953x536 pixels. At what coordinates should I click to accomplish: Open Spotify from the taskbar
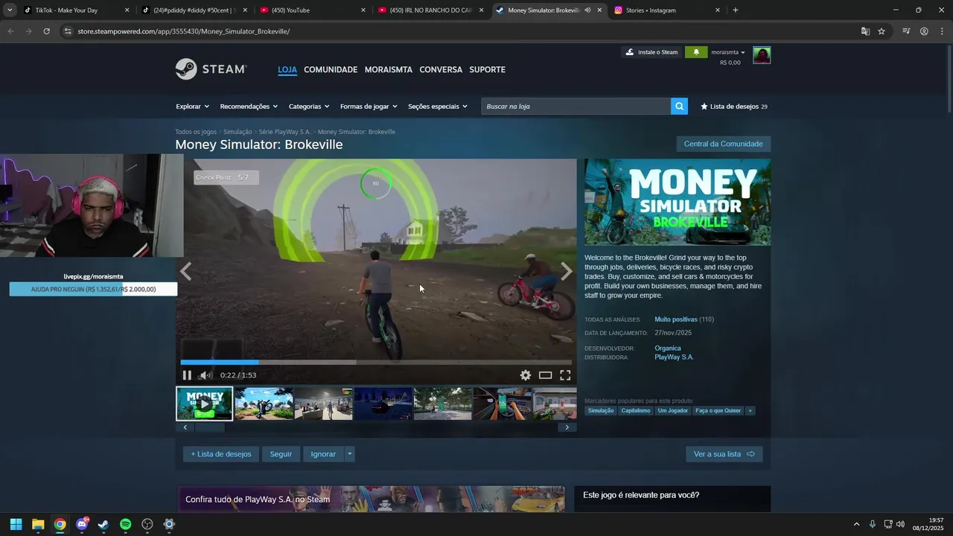point(125,524)
